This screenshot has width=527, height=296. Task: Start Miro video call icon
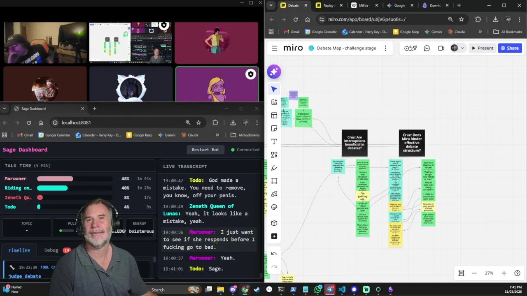(441, 48)
